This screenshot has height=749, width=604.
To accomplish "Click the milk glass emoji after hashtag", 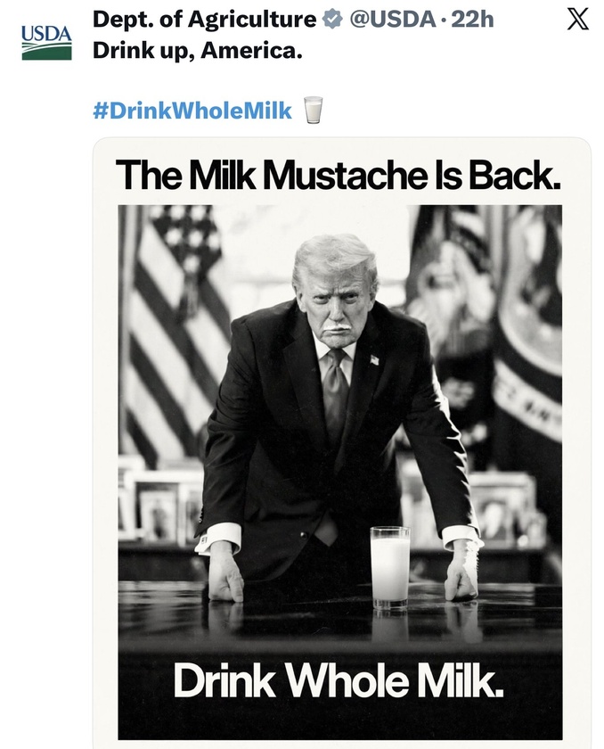I will tap(313, 111).
